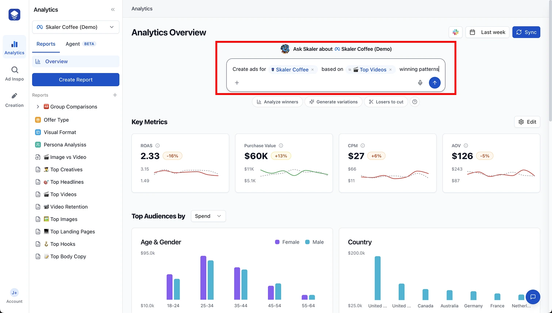Switch to the Reports tab

pos(46,44)
